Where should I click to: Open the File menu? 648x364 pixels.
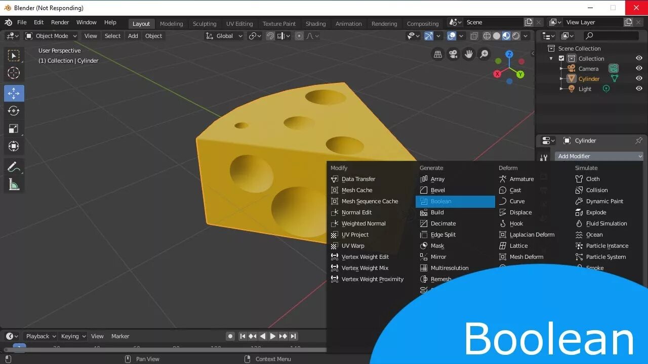(22, 22)
